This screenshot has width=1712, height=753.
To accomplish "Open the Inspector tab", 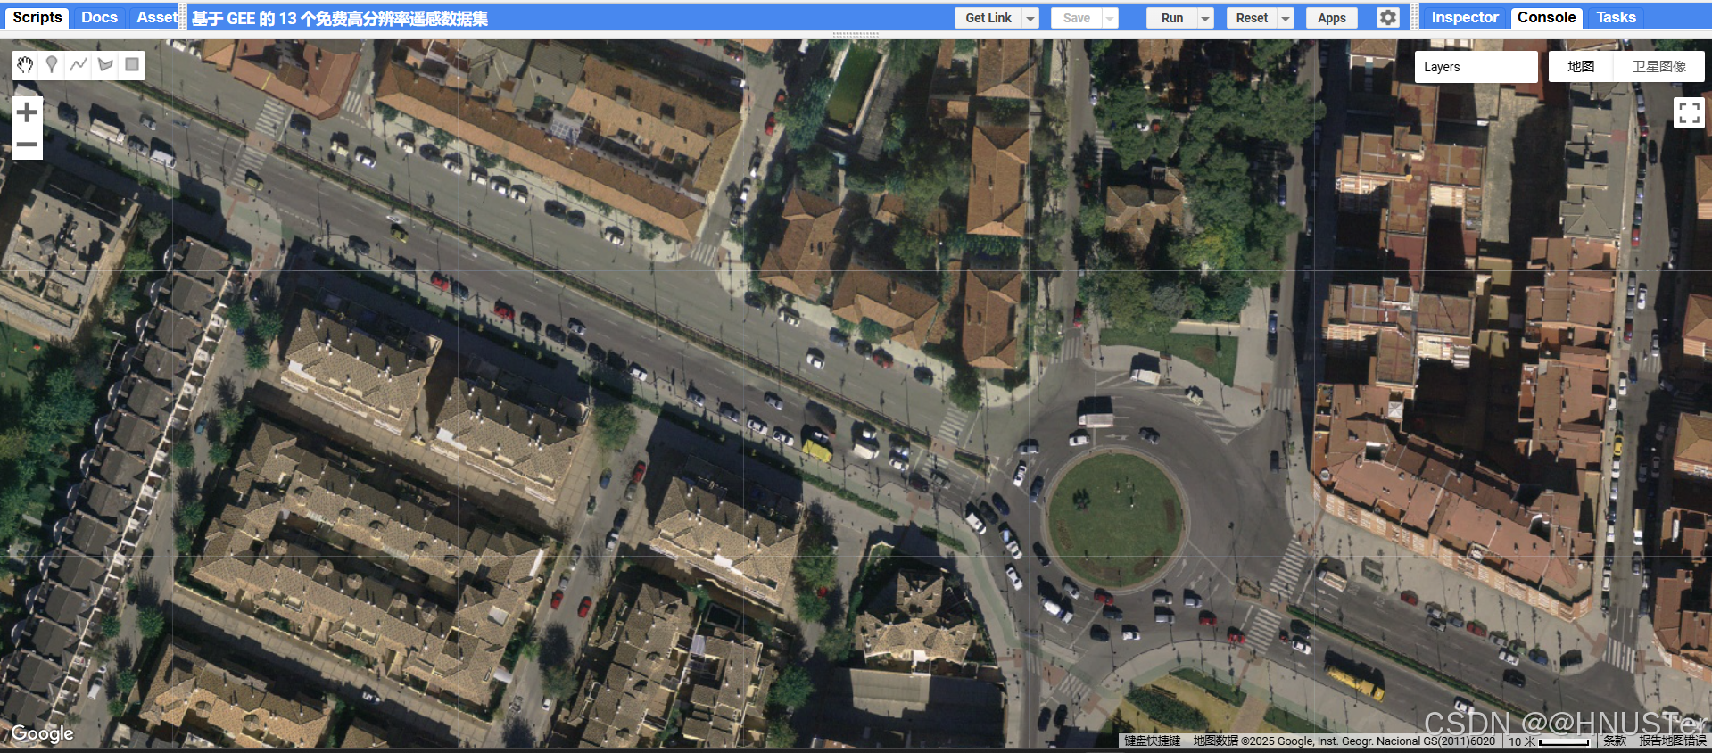I will point(1465,17).
